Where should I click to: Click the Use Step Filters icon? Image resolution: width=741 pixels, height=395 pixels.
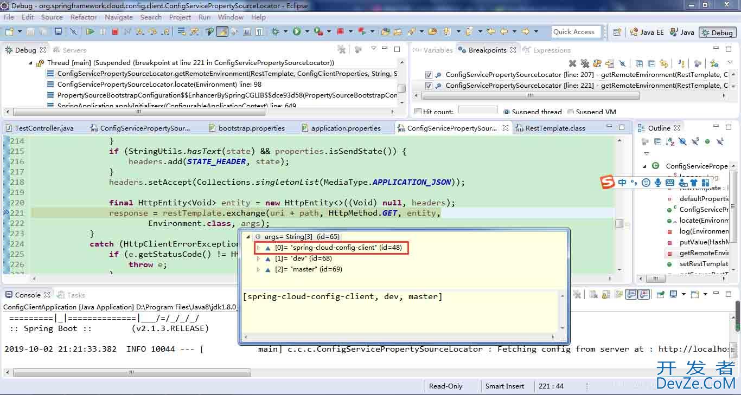click(x=194, y=31)
